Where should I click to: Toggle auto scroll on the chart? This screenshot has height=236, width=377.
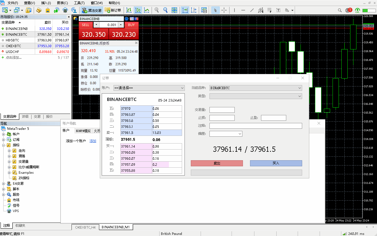tap(185, 10)
